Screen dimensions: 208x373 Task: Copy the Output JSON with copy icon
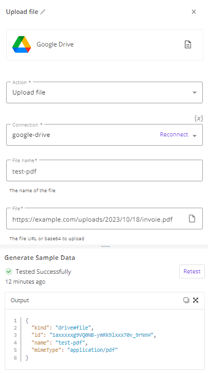pos(186,300)
